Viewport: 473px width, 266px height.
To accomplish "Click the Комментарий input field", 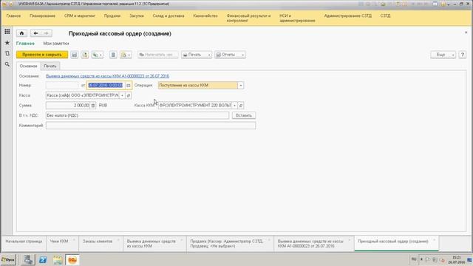I will coord(151,126).
